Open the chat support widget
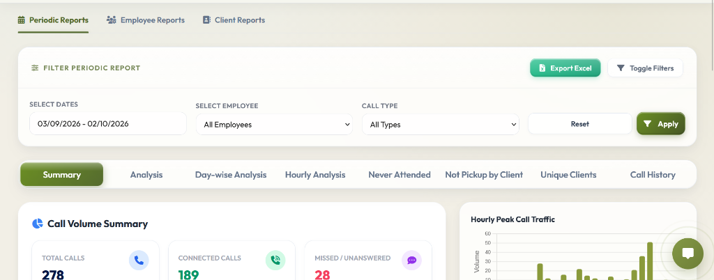The width and height of the screenshot is (714, 280). [x=688, y=254]
